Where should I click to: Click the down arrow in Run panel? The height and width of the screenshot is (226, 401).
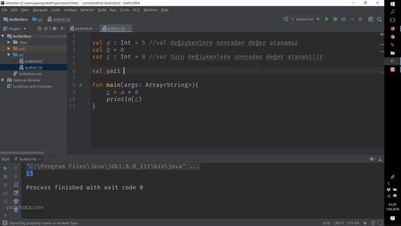tap(16, 176)
